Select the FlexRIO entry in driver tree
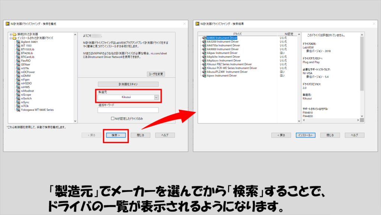Screen dimensions: 381x215 pyautogui.click(x=26, y=61)
